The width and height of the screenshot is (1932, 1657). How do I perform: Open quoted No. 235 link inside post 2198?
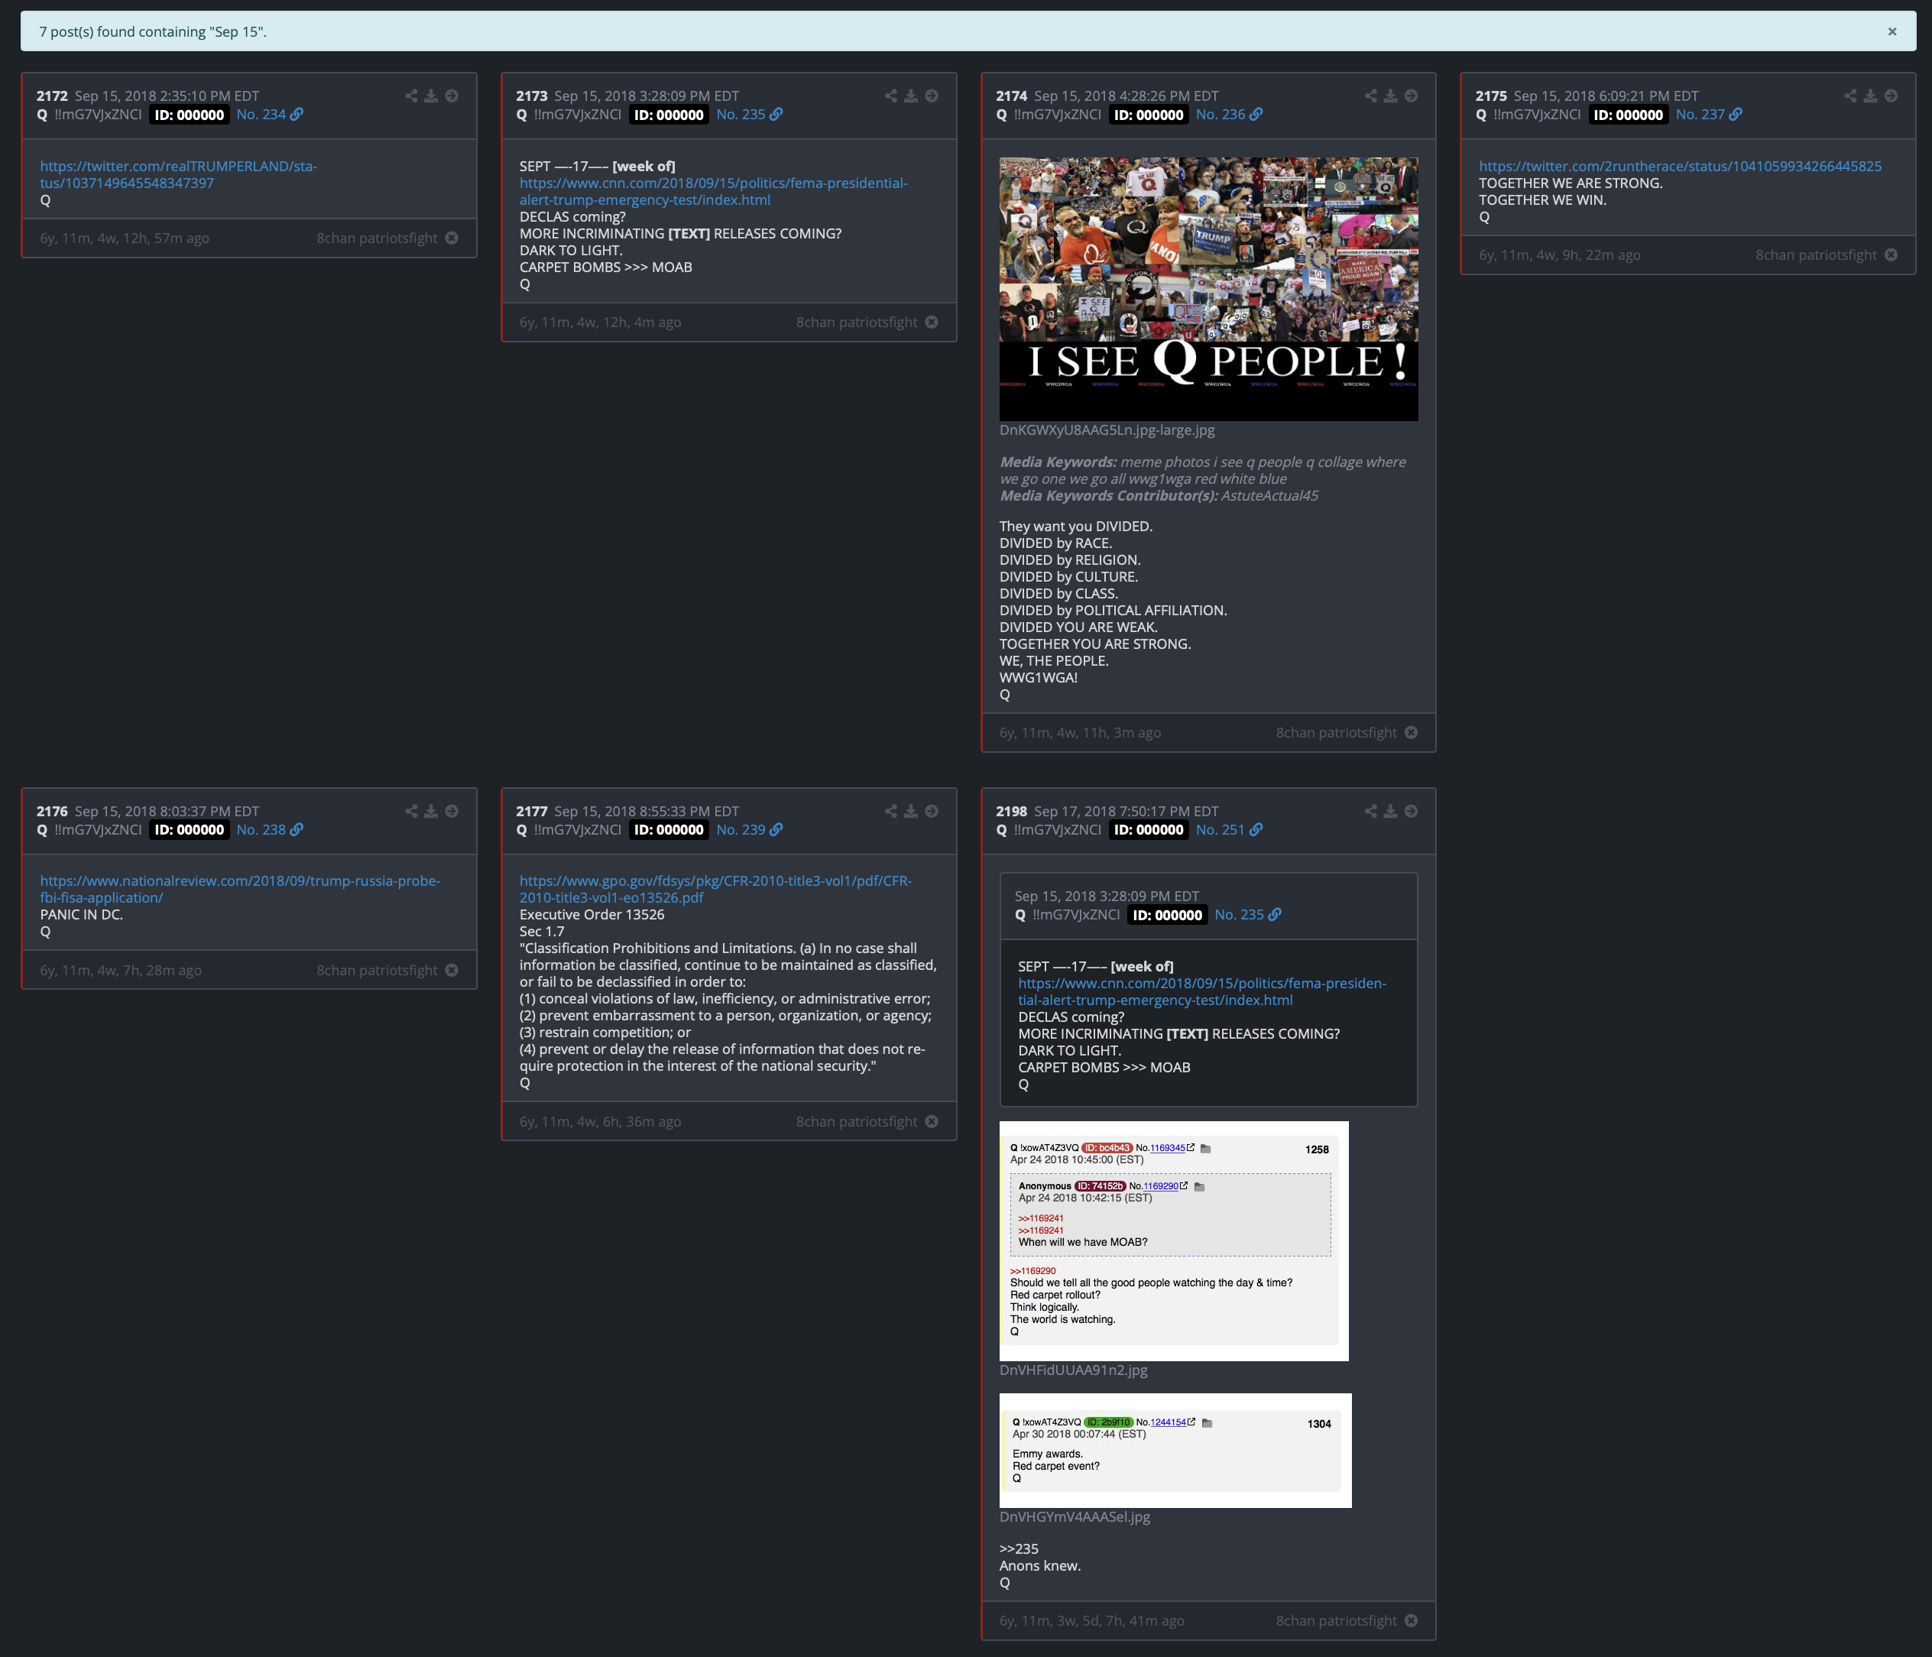click(x=1247, y=915)
